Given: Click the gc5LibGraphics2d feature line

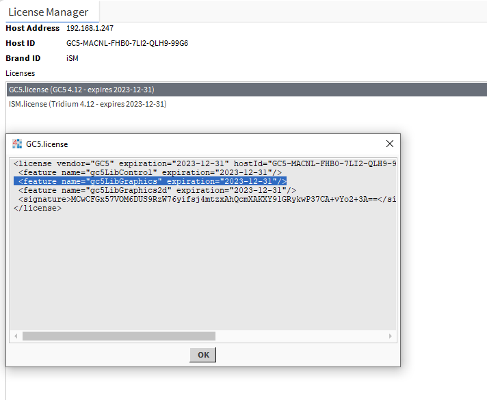Looking at the screenshot, I should 157,190.
